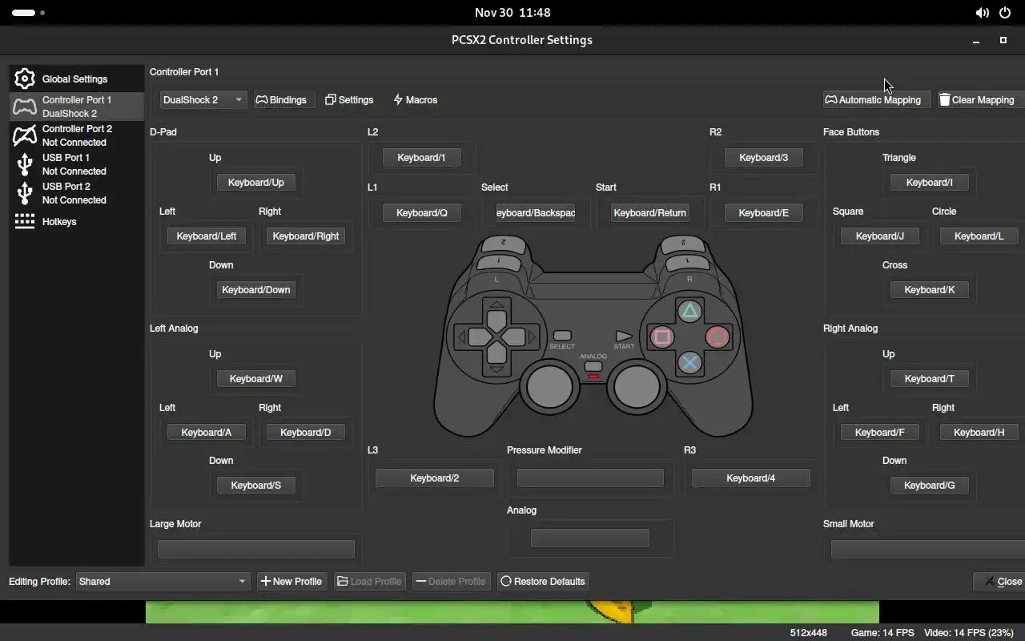Open Global Settings gear icon

tap(25, 79)
